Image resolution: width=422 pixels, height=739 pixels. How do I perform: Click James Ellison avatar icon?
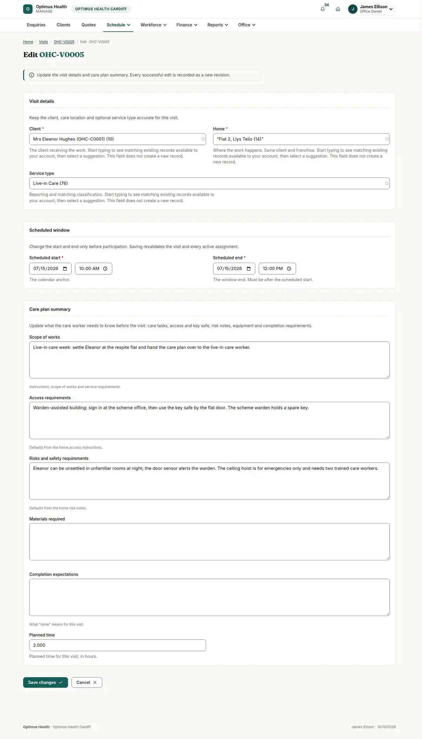tap(353, 9)
